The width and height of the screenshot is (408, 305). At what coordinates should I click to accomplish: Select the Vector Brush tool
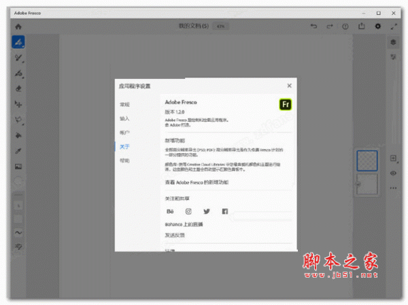[18, 74]
